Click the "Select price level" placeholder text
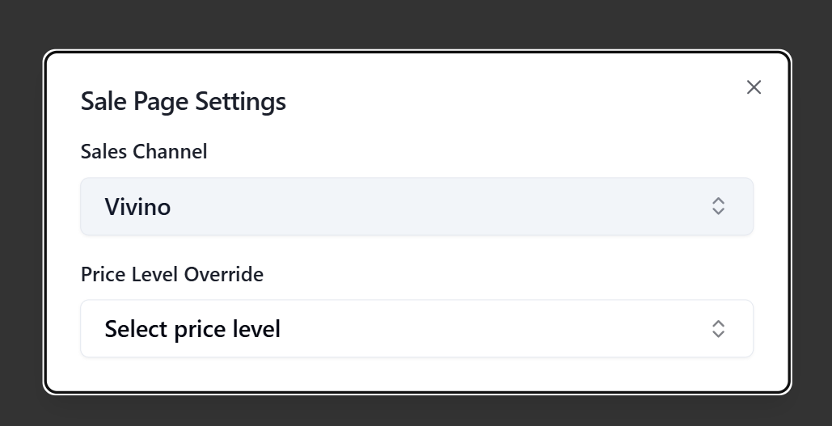832x426 pixels. pyautogui.click(x=192, y=329)
